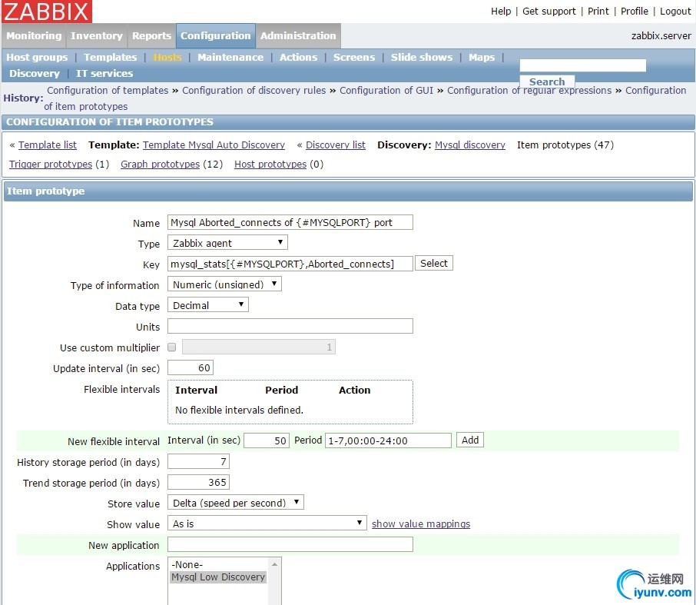The height and width of the screenshot is (605, 696).
Task: Open Configuration of templates history link
Action: [108, 90]
